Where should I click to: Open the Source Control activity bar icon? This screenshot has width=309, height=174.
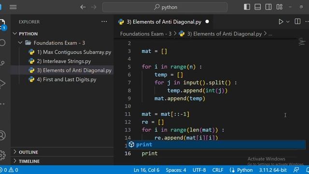2,63
